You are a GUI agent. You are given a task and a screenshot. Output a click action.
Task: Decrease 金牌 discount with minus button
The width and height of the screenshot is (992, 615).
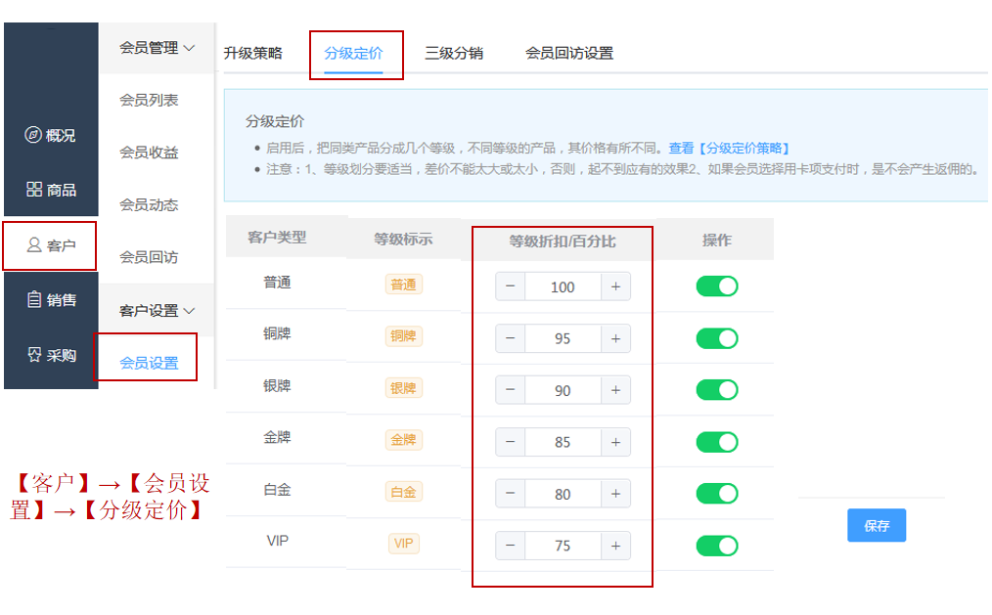pyautogui.click(x=510, y=442)
